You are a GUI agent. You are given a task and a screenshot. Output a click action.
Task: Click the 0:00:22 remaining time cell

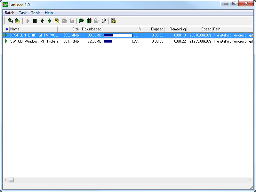[180, 41]
